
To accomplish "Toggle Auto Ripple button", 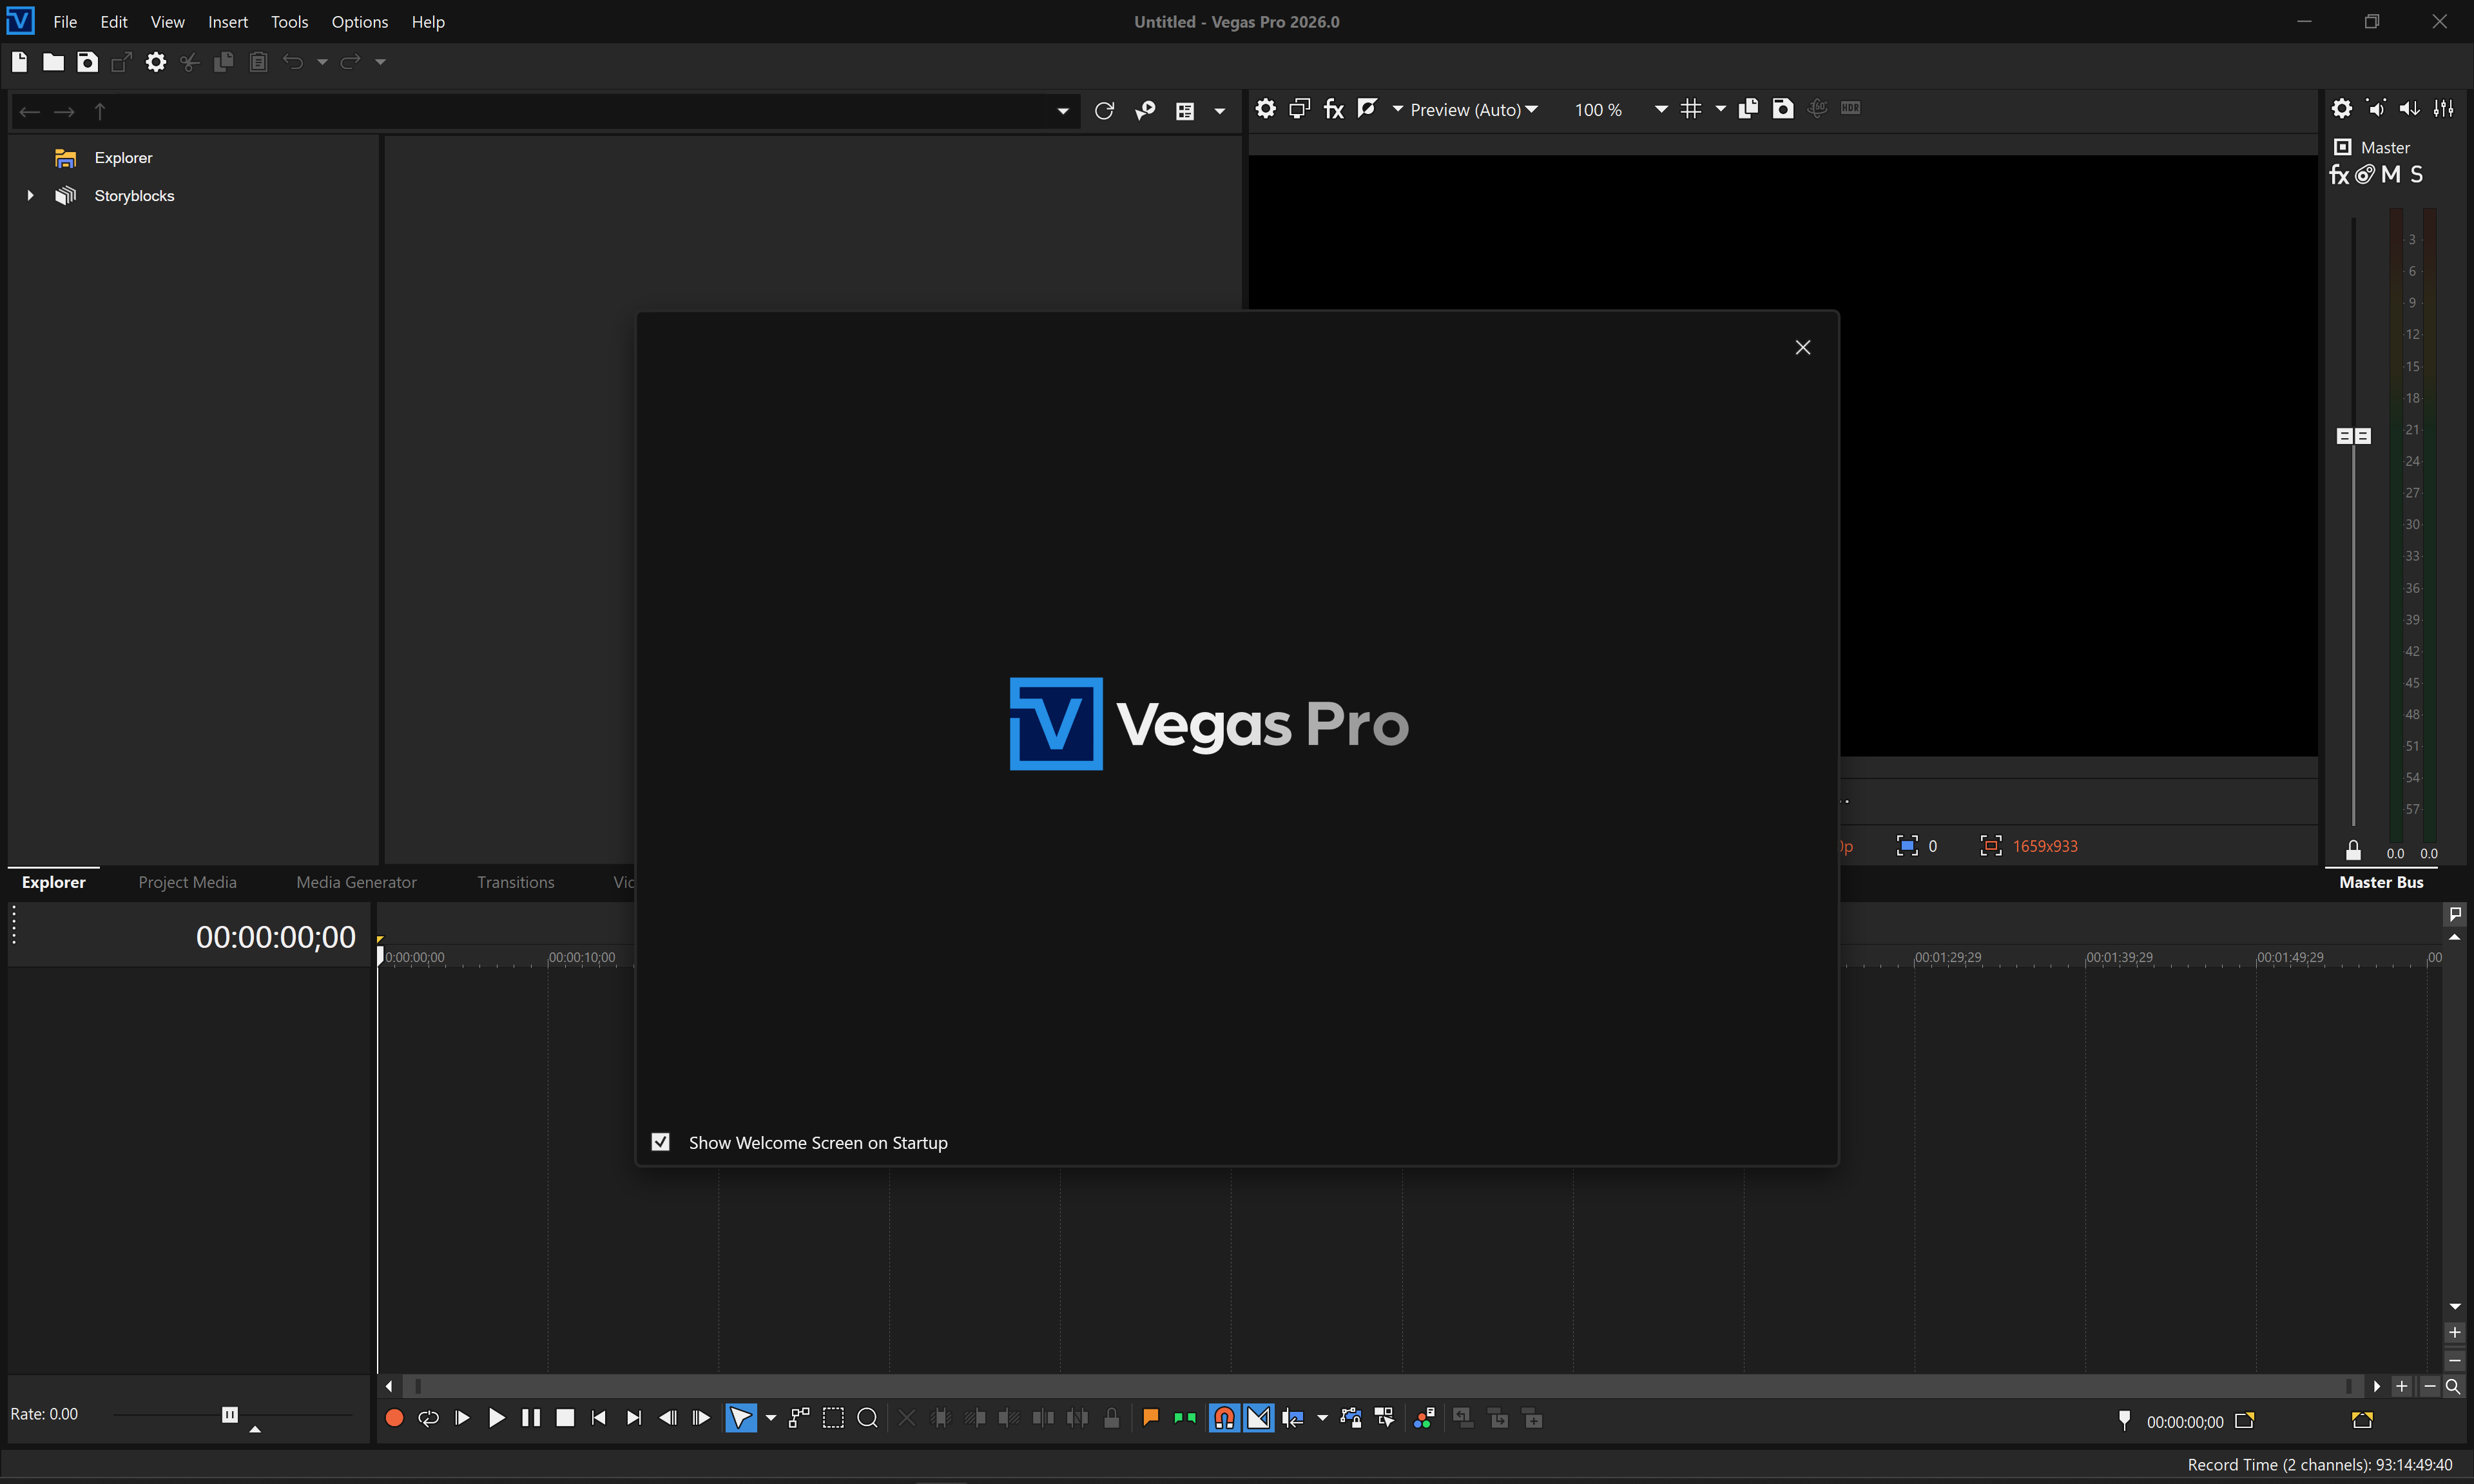I will [x=1293, y=1418].
